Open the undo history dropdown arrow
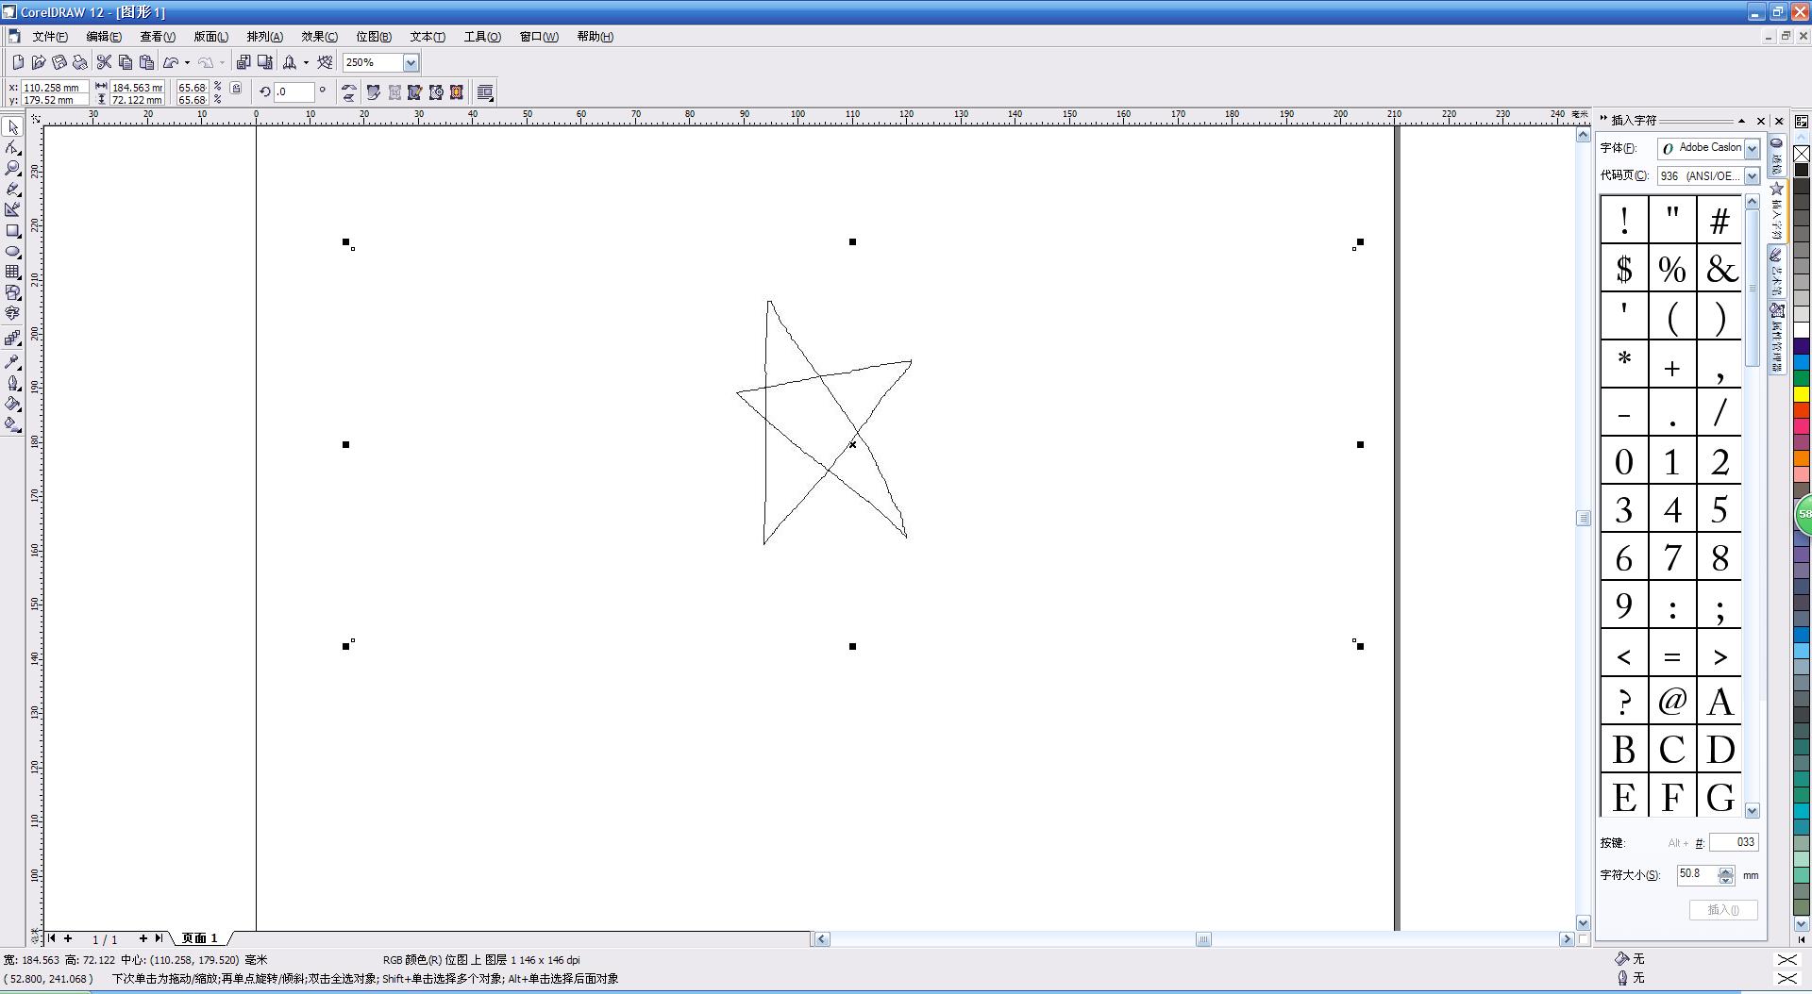The width and height of the screenshot is (1812, 994). point(187,62)
